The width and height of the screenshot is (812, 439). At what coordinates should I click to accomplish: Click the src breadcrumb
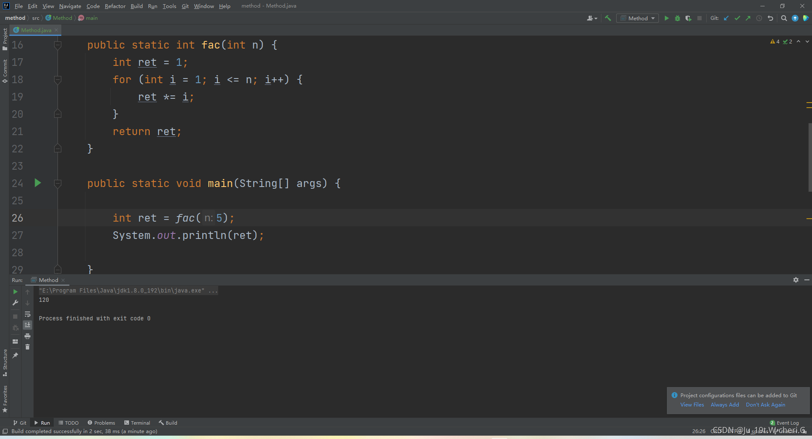pos(36,18)
